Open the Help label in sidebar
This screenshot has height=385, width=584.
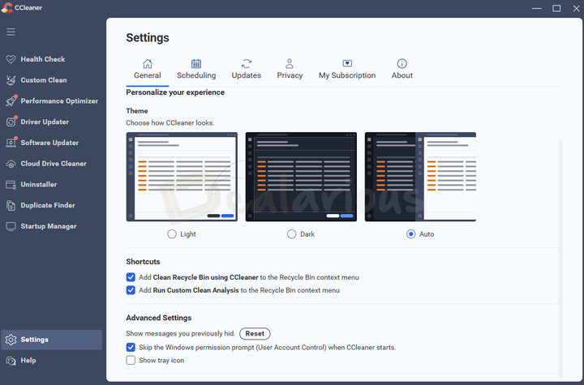pyautogui.click(x=28, y=360)
